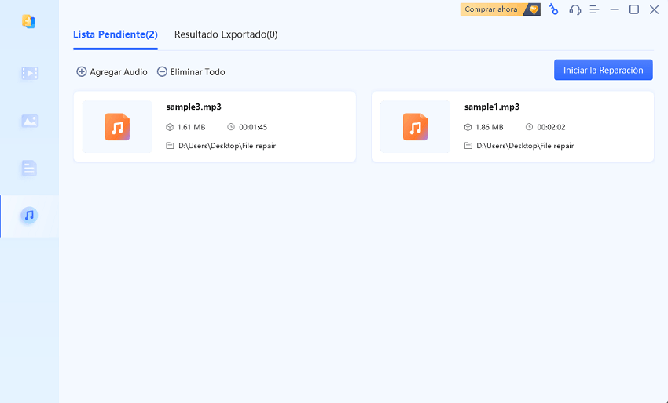Click the sample3.mp3 folder path
The image size is (668, 403).
[x=226, y=146]
